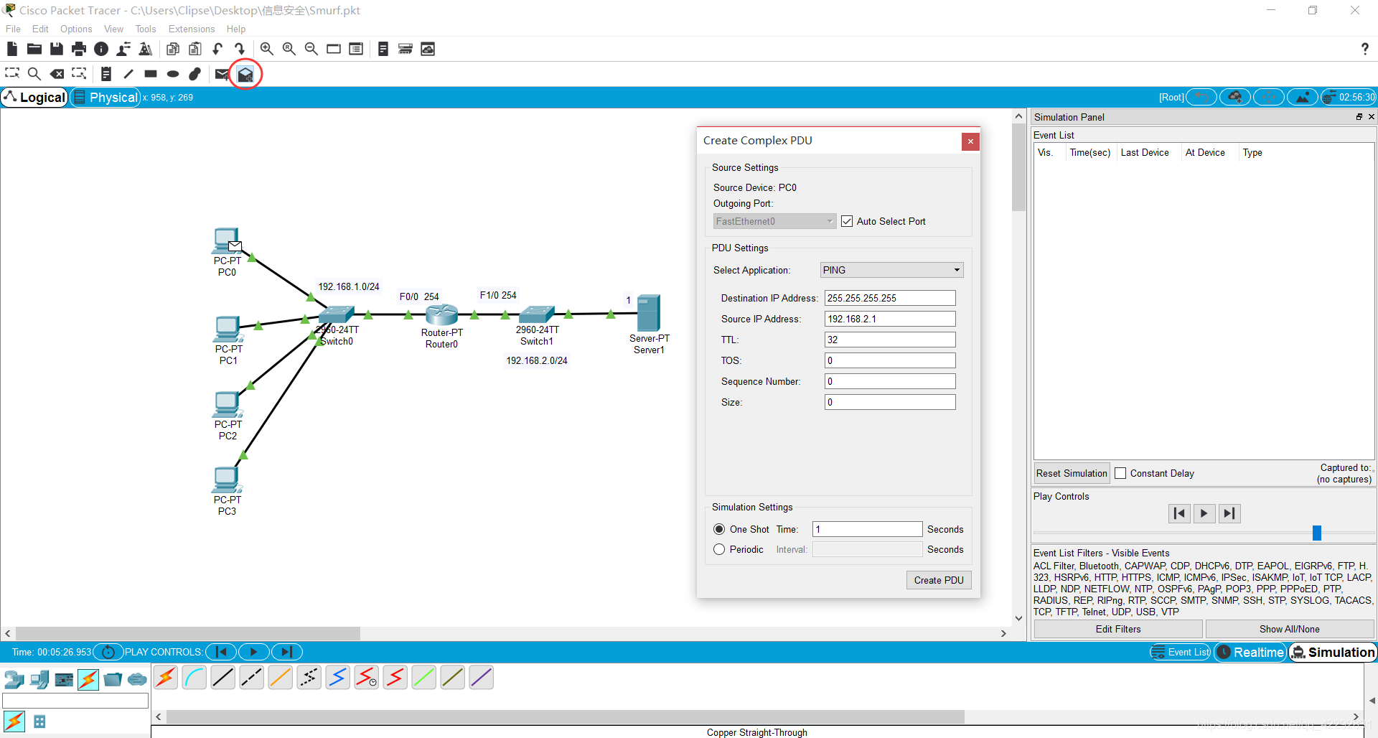Select the Place Note tool
Viewport: 1378px width, 738px height.
click(x=106, y=73)
